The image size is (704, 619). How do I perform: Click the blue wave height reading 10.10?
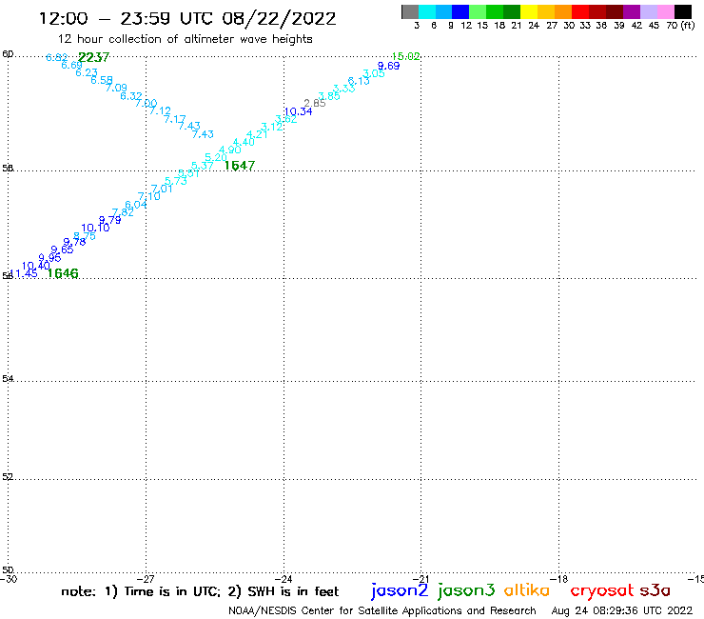95,228
